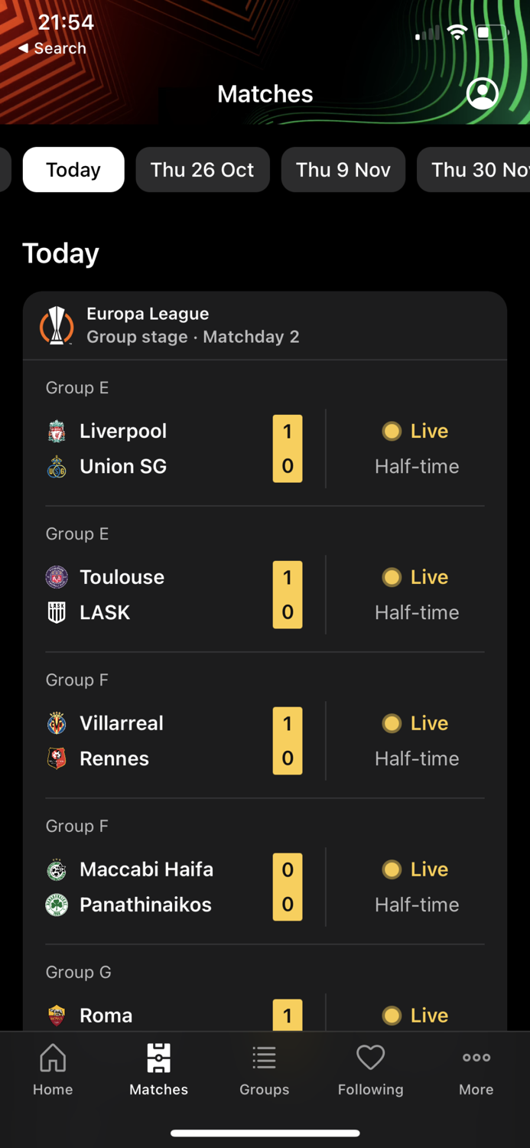Viewport: 530px width, 1148px height.
Task: Switch to Thu 26 Oct fixtures
Action: pyautogui.click(x=203, y=169)
